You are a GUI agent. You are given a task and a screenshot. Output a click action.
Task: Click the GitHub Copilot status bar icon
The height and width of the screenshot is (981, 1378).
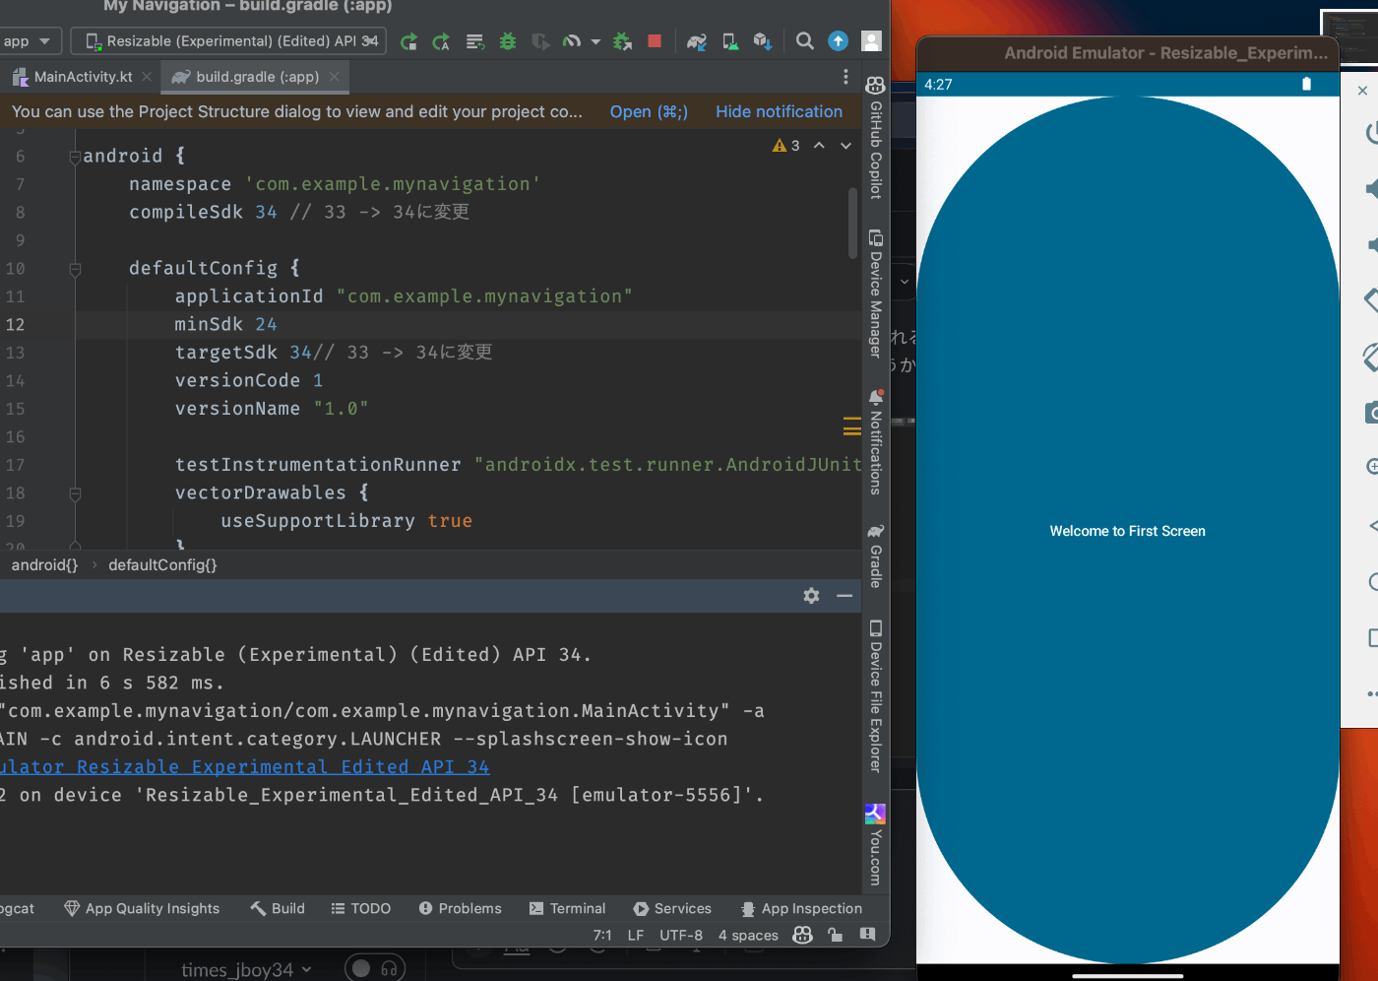tap(803, 935)
